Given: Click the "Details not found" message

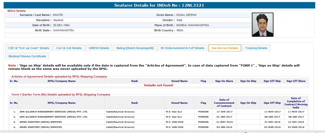Looking at the screenshot, I should click(x=158, y=85).
